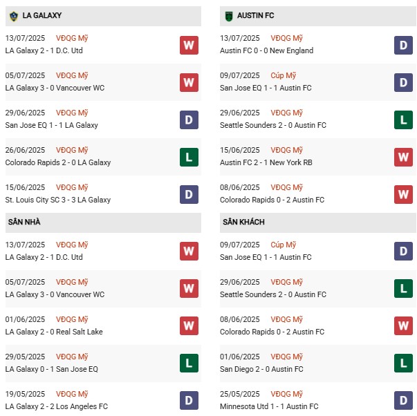Select the SÂN NHÀ section header
This screenshot has height=416, width=417.
pyautogui.click(x=24, y=222)
